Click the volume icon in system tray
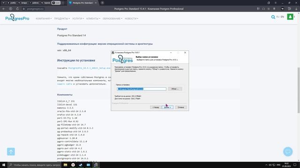The width and height of the screenshot is (300, 168). tap(270, 165)
